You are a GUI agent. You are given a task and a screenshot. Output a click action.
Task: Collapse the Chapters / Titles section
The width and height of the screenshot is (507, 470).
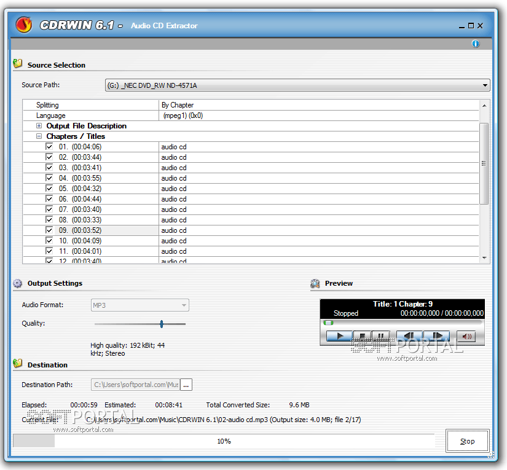tap(39, 136)
